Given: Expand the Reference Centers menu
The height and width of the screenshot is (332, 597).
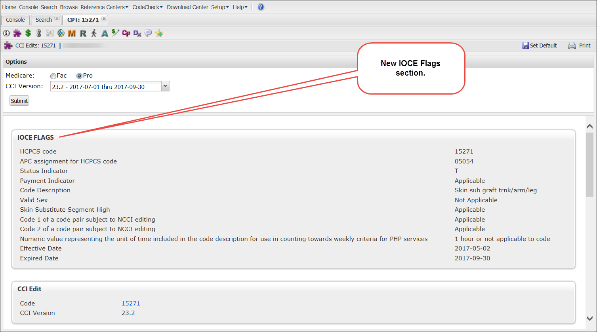Looking at the screenshot, I should tap(104, 7).
